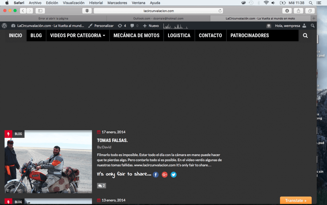Open the Edición menu
Image resolution: width=327 pixels, height=205 pixels.
(x=52, y=3)
